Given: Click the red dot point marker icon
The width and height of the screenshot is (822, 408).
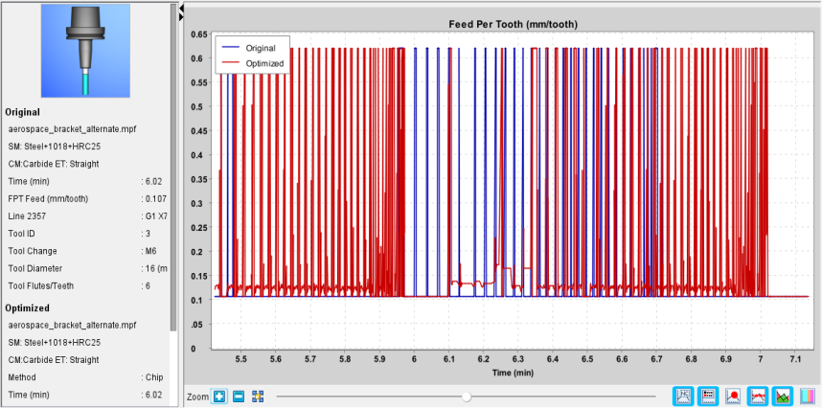Looking at the screenshot, I should [x=733, y=397].
